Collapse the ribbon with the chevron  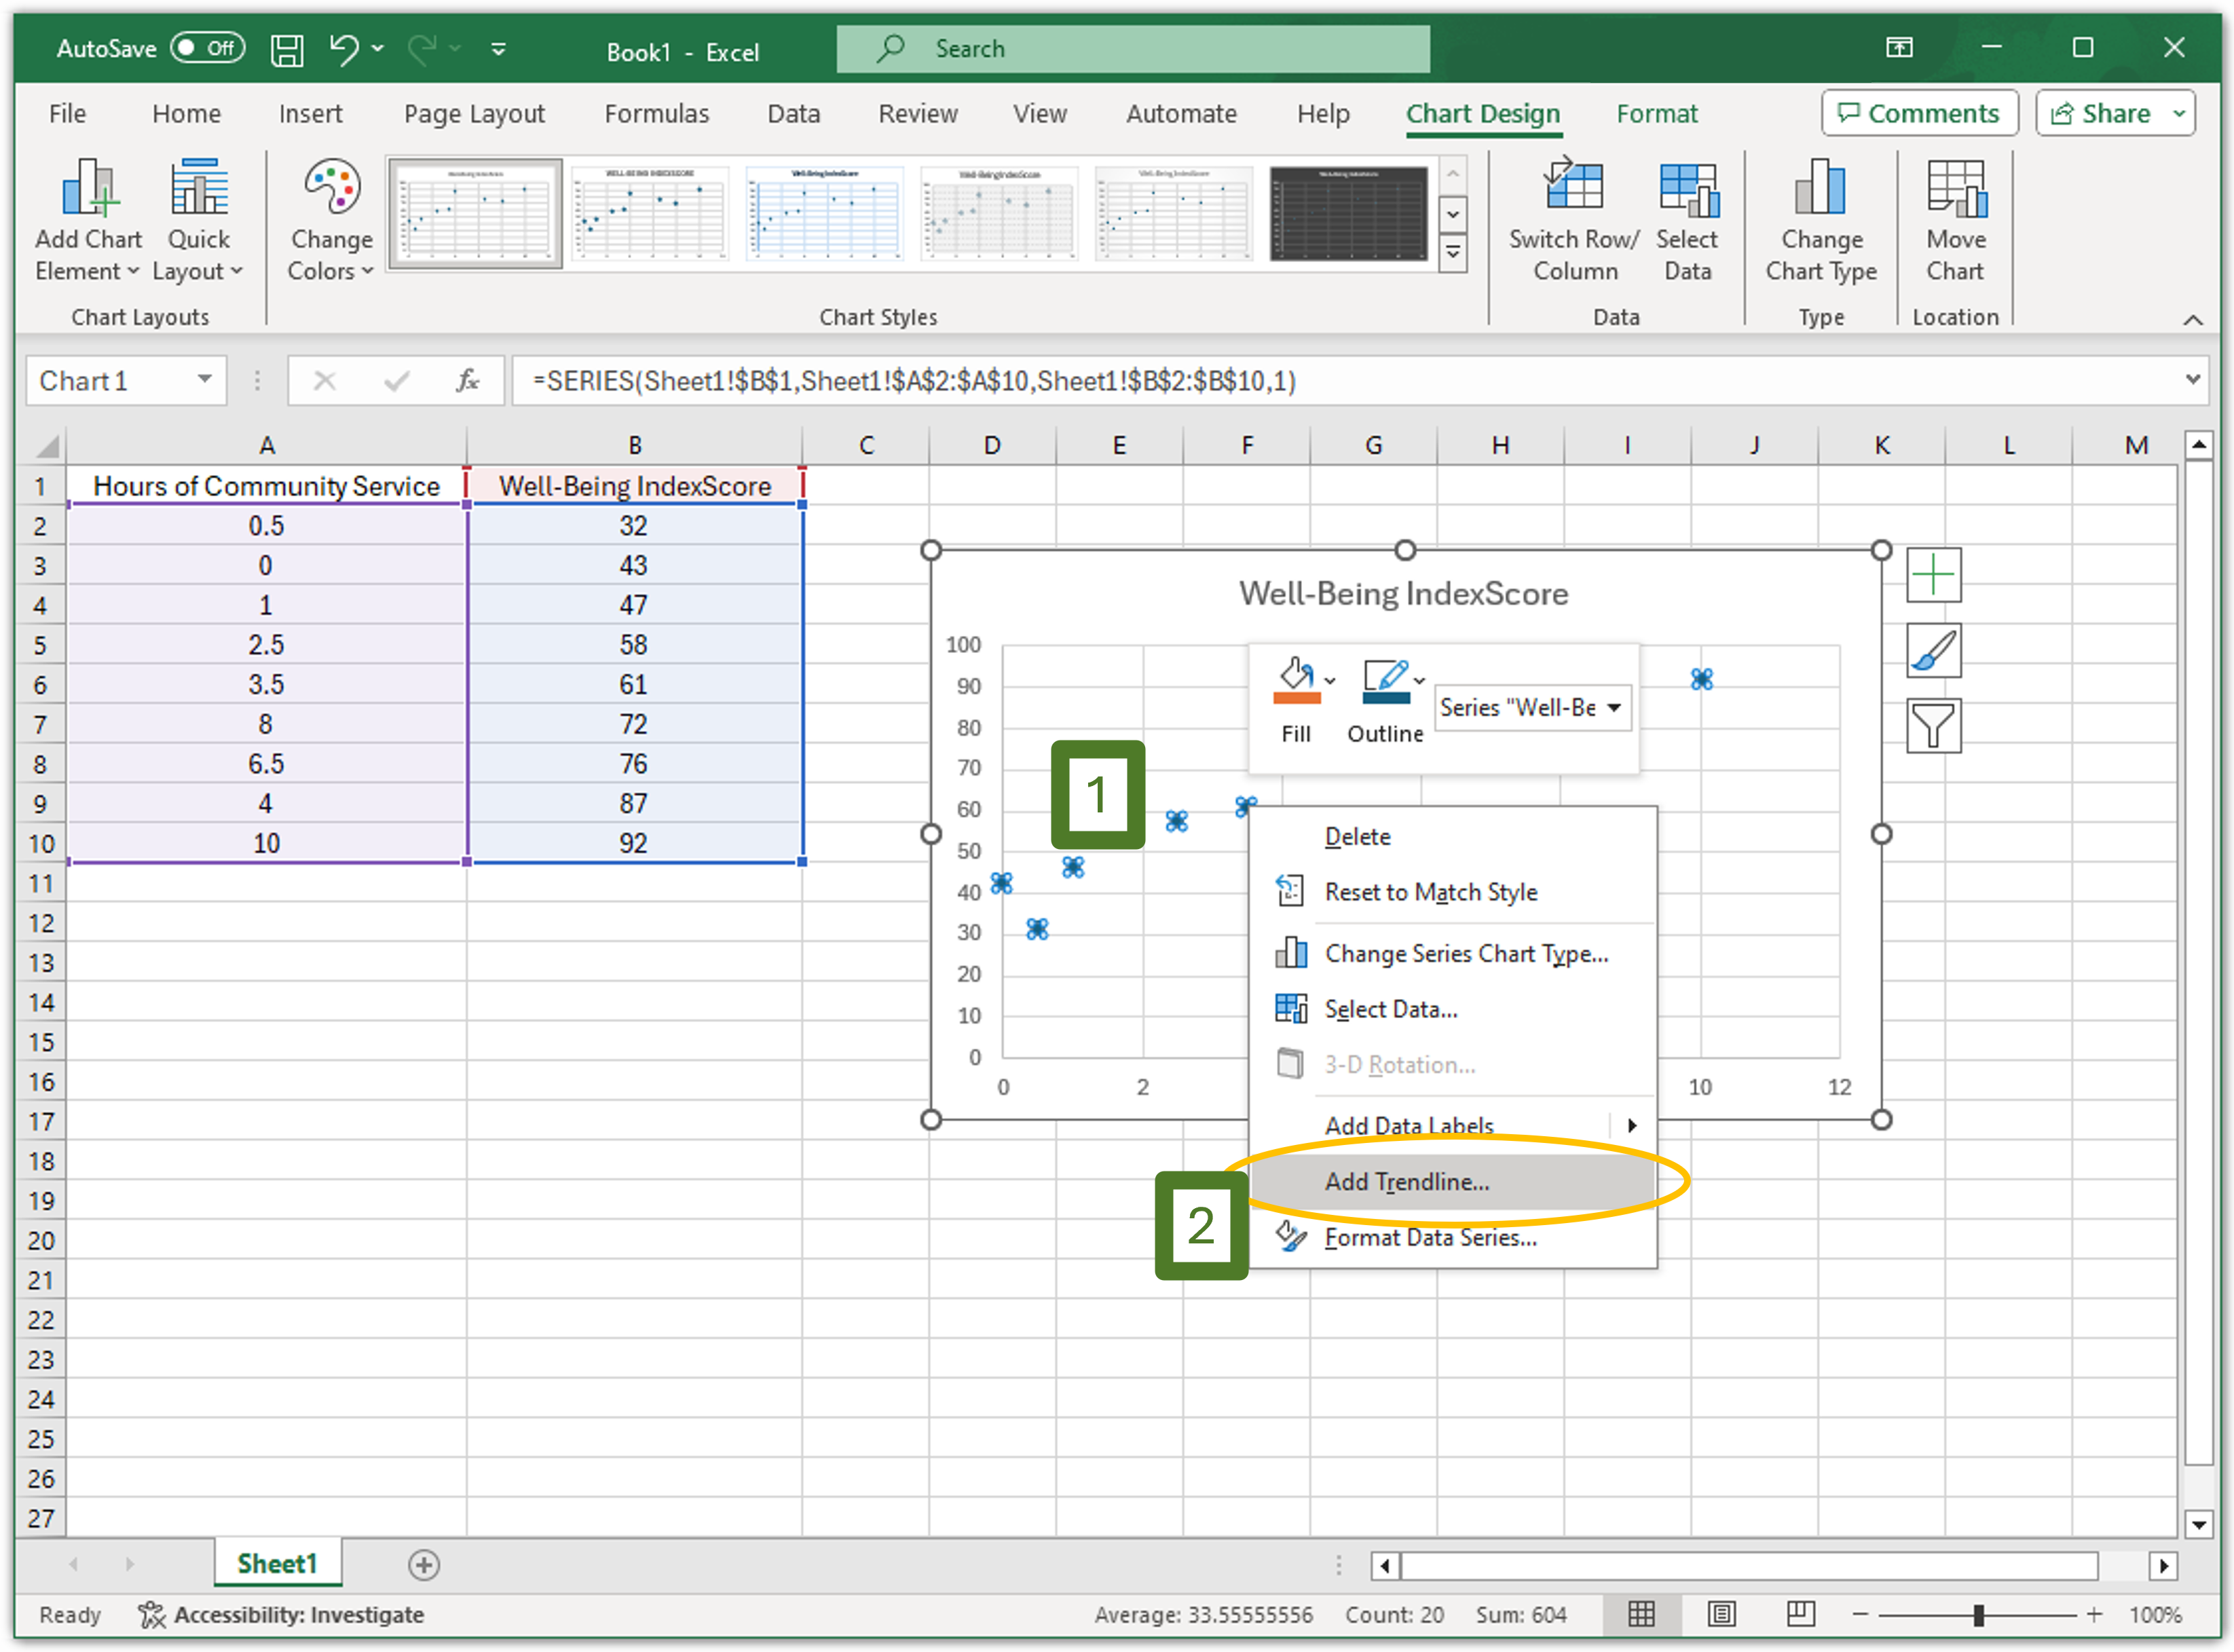click(2194, 320)
